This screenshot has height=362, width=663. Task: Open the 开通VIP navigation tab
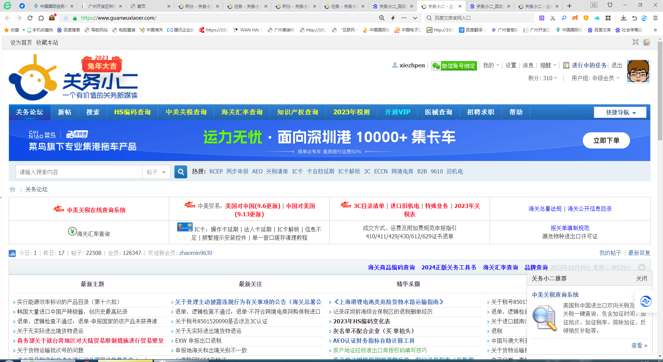point(397,112)
